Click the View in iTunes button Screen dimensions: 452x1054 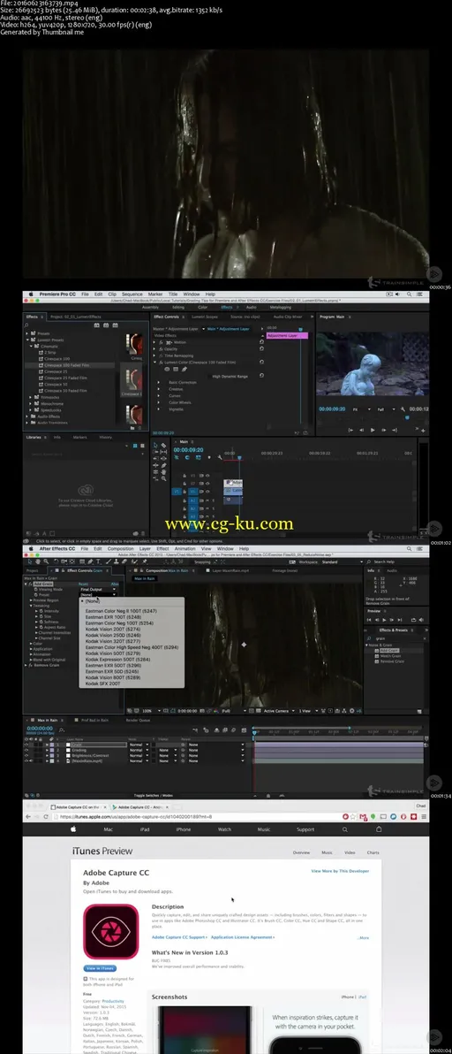100,968
